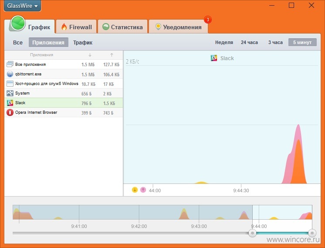Click the 9:44:00 timeline marker
The width and height of the screenshot is (325, 248).
coord(259,226)
